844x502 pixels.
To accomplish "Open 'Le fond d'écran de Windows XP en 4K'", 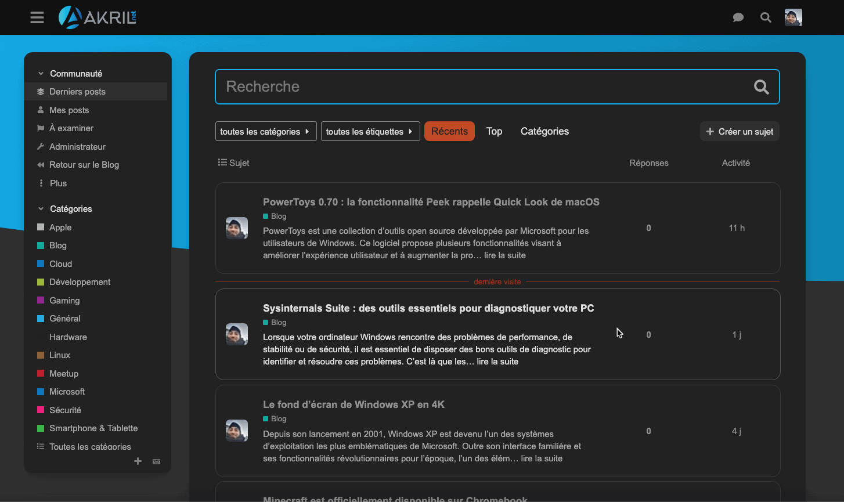I will [354, 405].
